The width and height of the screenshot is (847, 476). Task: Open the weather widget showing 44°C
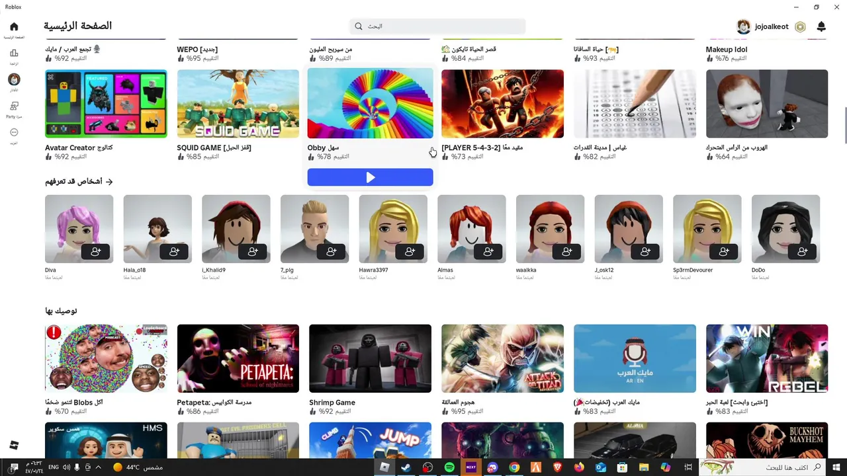point(138,467)
